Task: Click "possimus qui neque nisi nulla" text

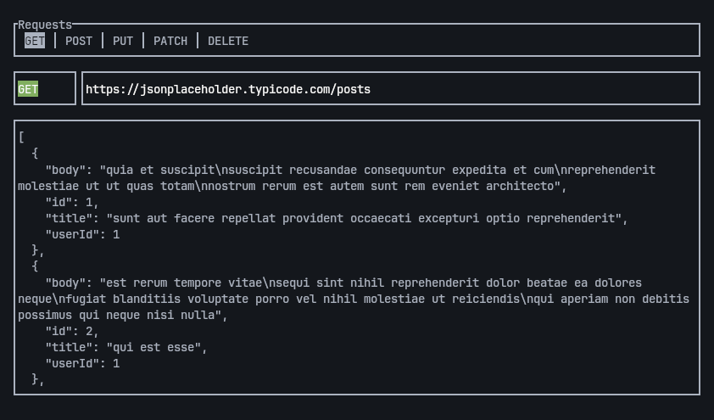Action: click(x=123, y=315)
